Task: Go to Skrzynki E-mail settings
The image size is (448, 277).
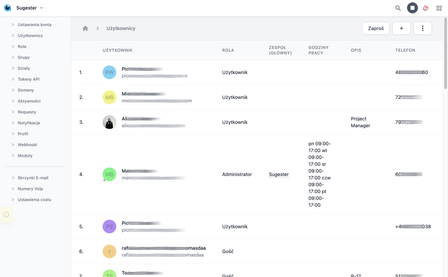Action: [33, 178]
